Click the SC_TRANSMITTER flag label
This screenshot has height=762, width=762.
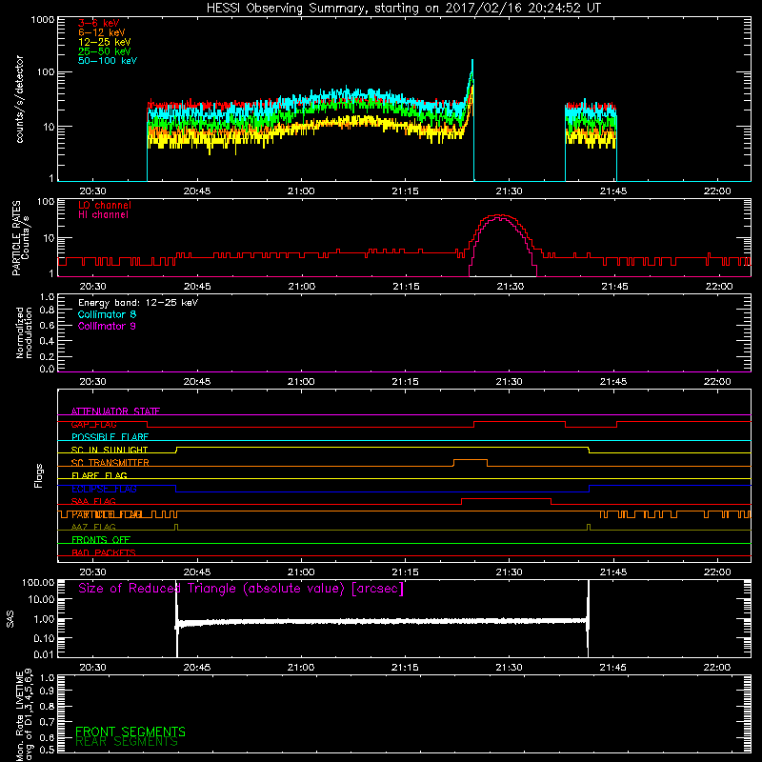[x=110, y=463]
